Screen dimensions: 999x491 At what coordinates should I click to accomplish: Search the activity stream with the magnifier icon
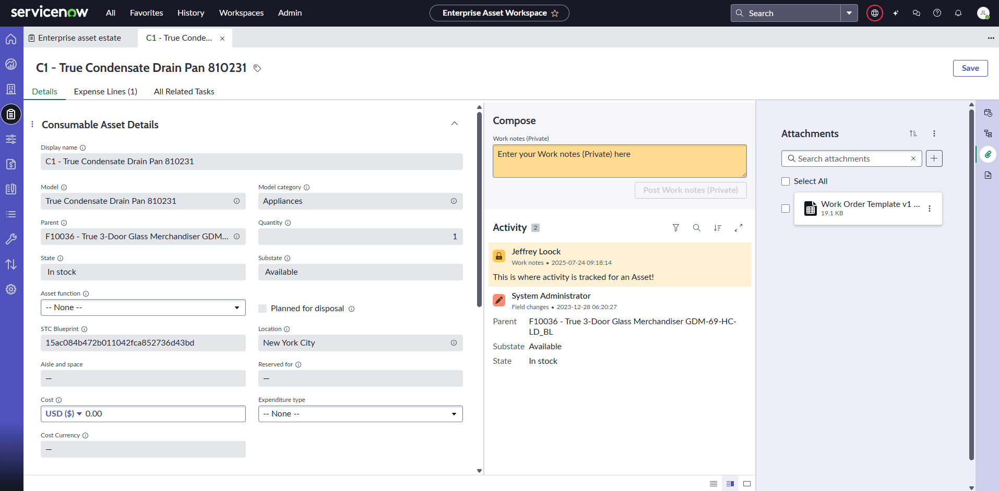[697, 228]
